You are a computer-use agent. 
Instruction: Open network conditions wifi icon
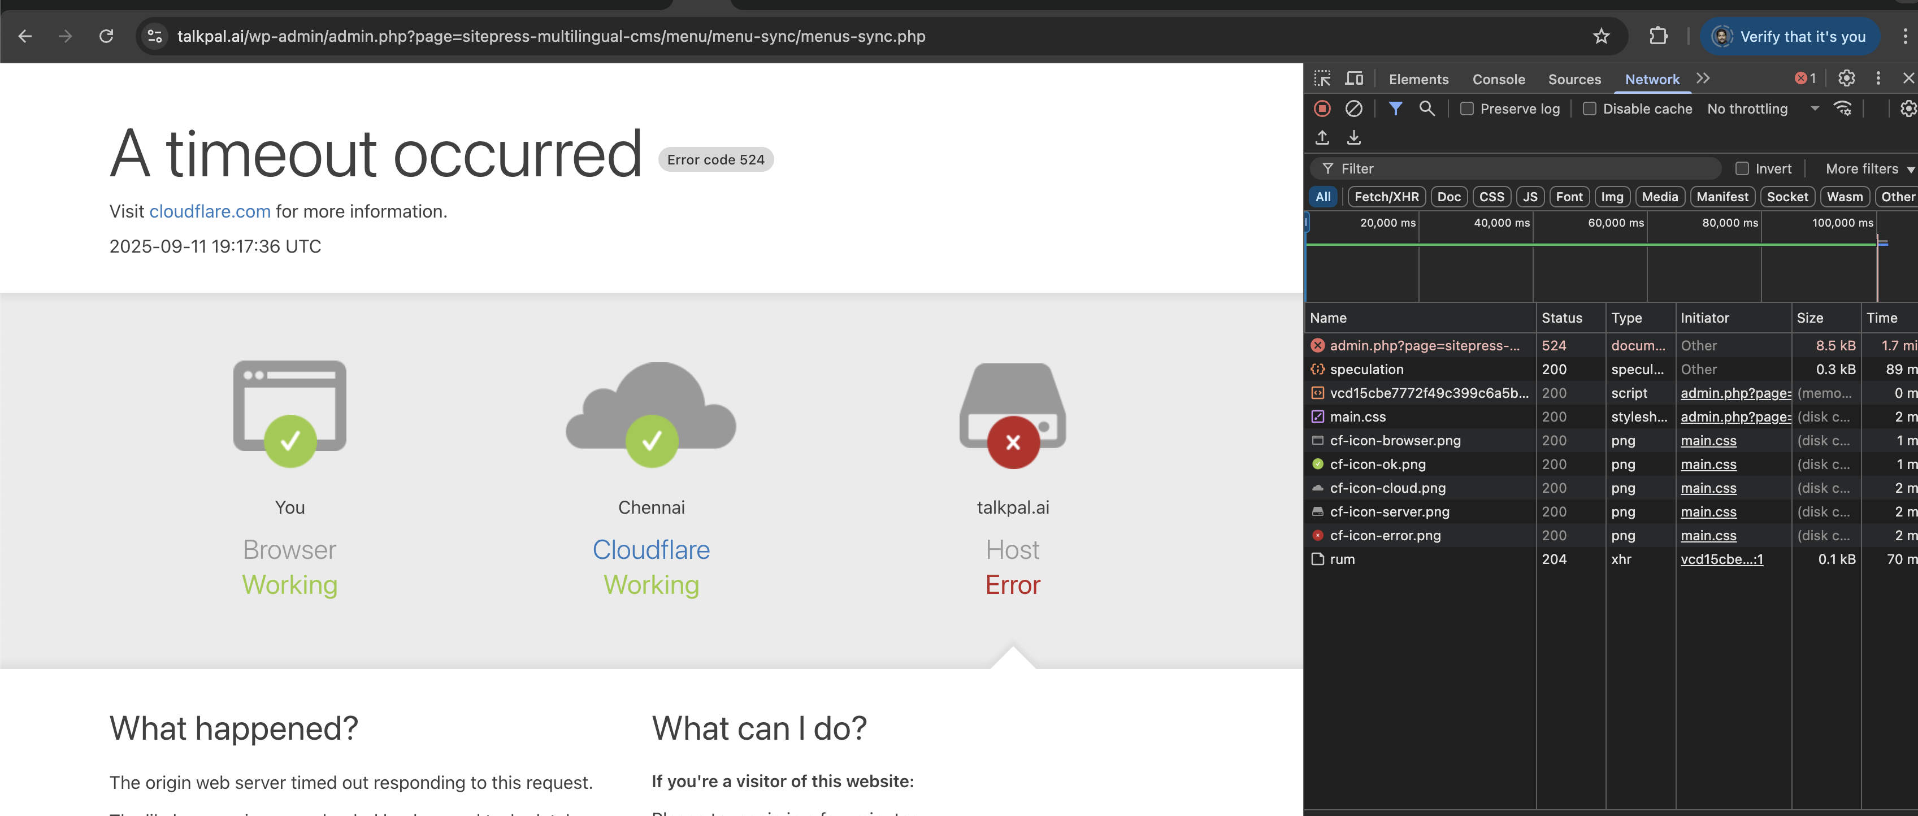coord(1843,108)
